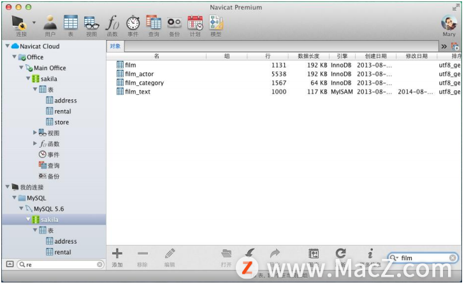464x285 pixels.
Task: Collapse the 表 node under cloud sakila
Action: pos(35,89)
